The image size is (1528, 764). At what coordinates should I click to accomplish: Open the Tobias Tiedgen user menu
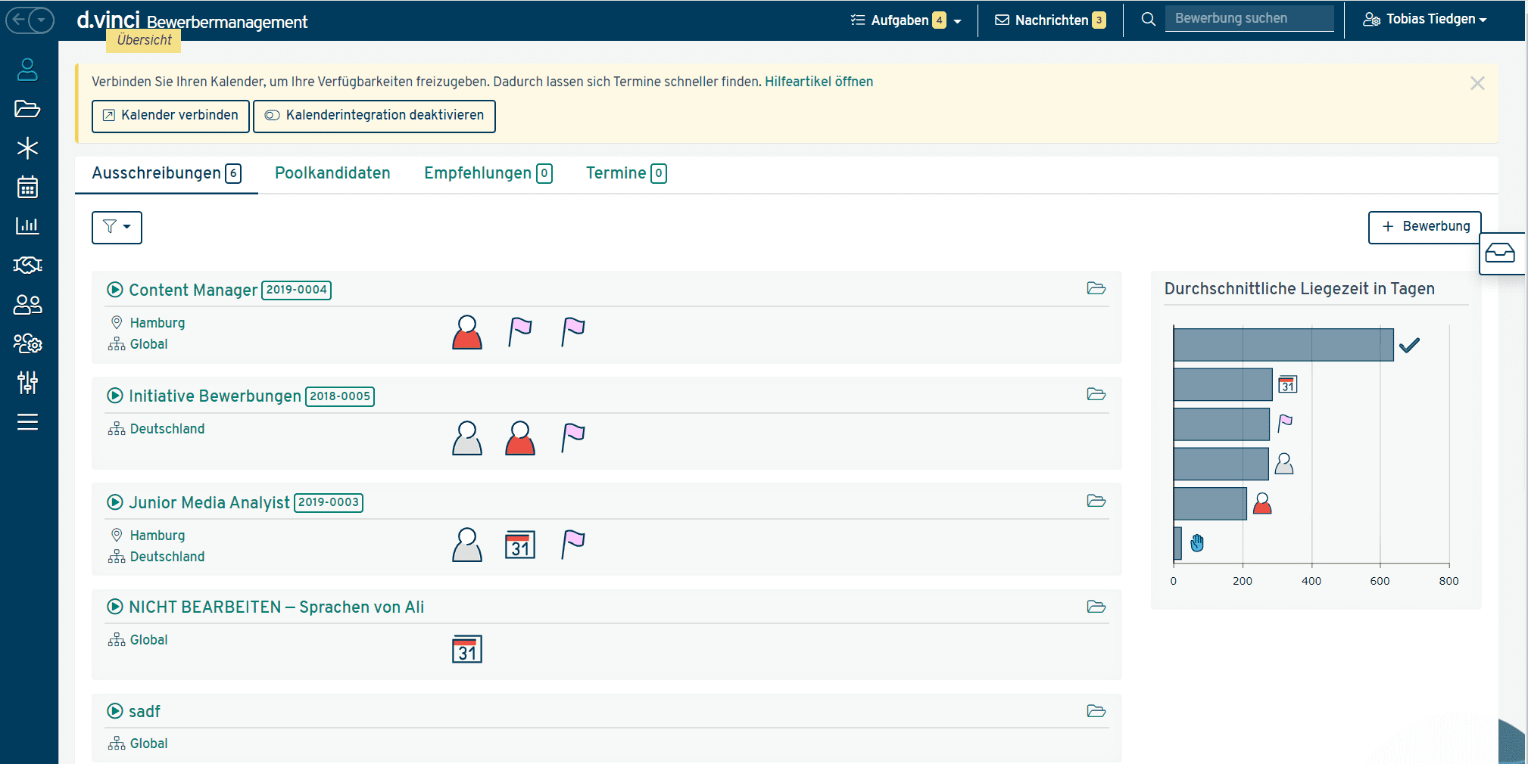1425,20
